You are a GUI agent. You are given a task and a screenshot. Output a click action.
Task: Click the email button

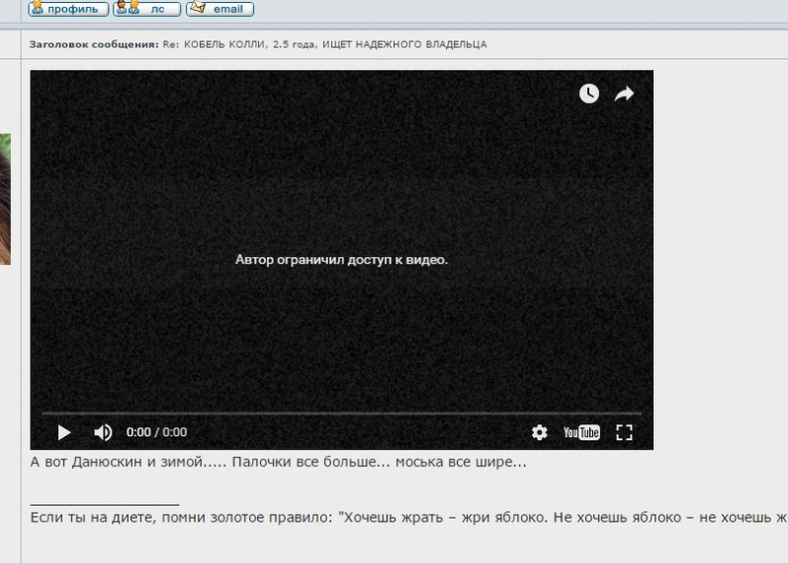[220, 9]
